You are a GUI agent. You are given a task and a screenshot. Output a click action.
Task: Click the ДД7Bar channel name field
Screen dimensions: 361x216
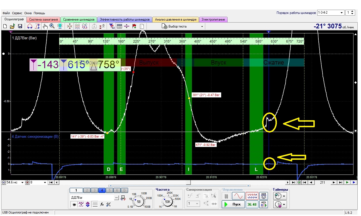(92, 197)
